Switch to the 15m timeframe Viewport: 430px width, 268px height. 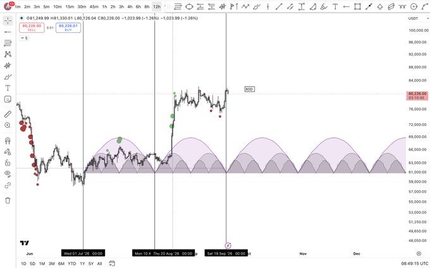click(x=70, y=6)
